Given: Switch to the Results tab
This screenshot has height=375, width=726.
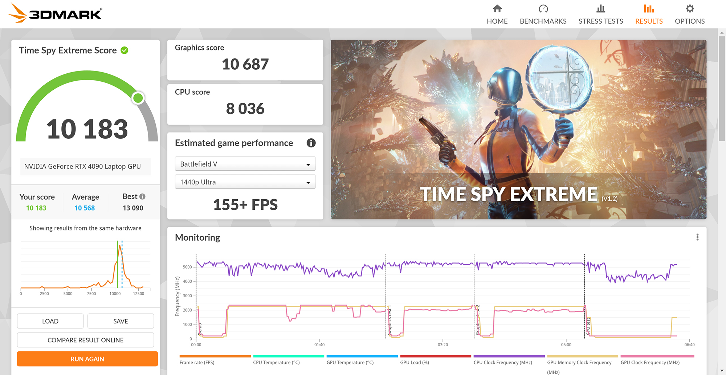Looking at the screenshot, I should pos(649,15).
